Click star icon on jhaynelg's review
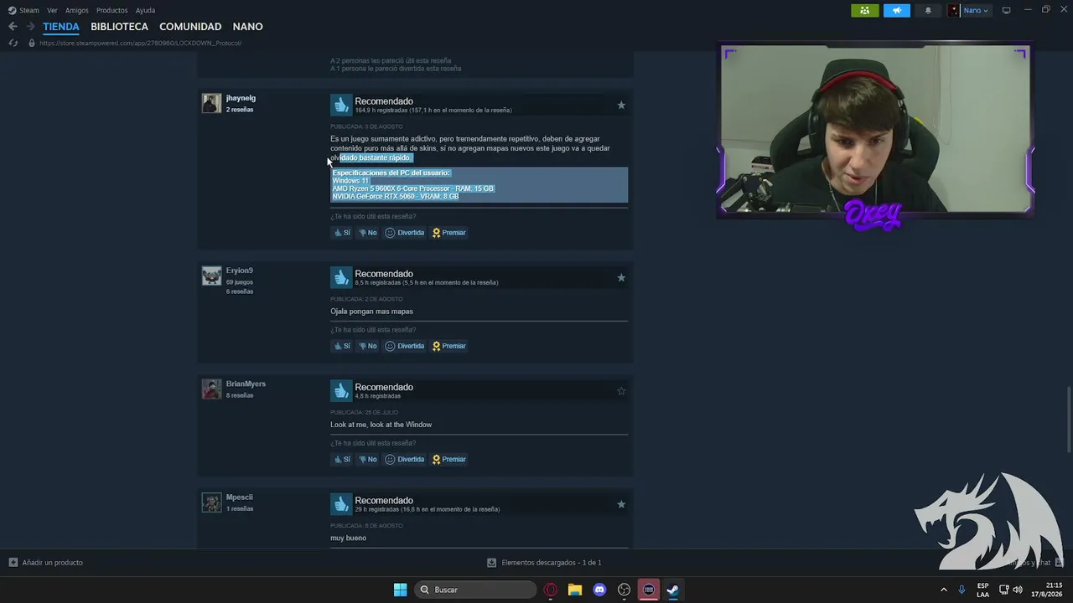 (x=621, y=105)
